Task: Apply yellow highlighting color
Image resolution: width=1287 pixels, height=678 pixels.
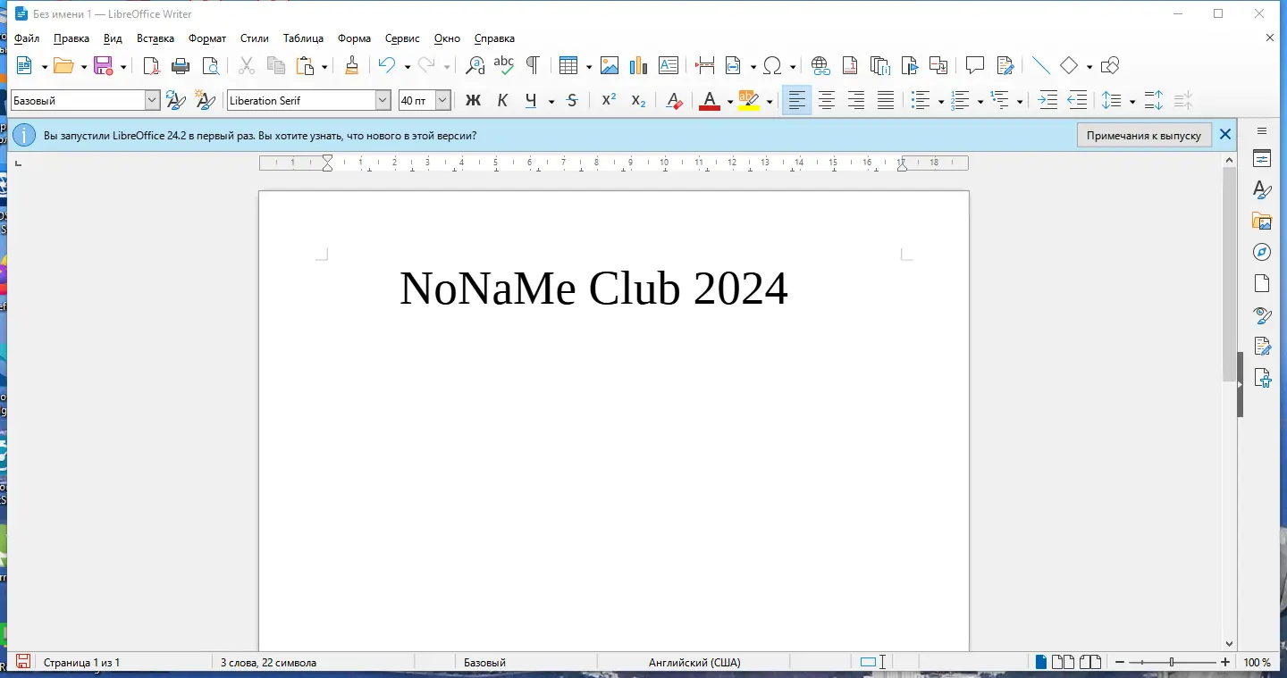Action: [749, 101]
